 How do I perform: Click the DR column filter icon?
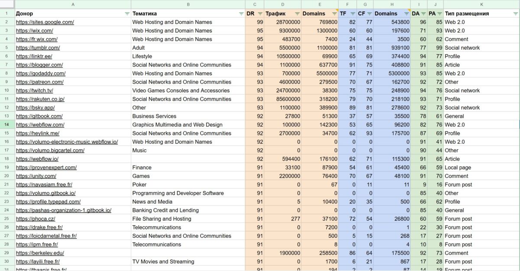coord(260,14)
